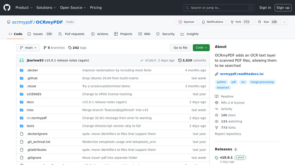295x165 pixels.
Task: Click the .docker folder icon
Action: [x=21, y=70]
